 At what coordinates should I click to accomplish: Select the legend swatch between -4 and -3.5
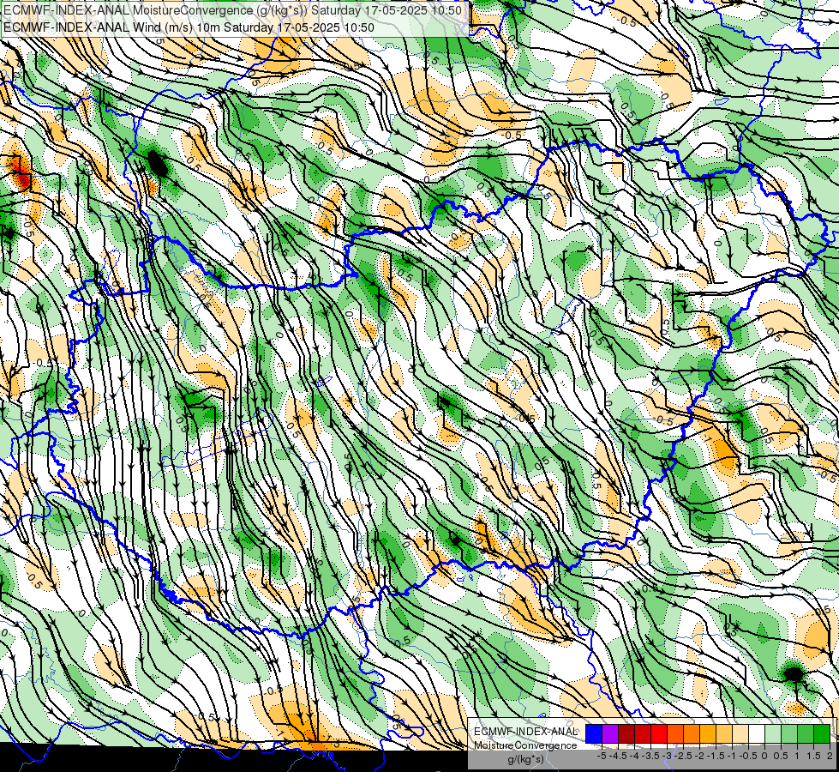coord(643,733)
